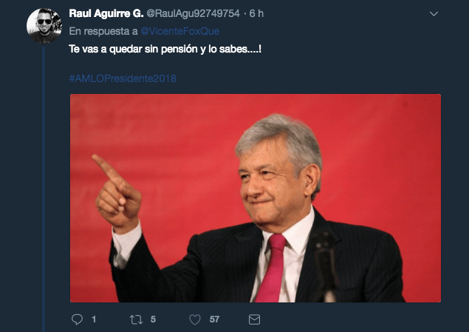Open the tweet's 6 h timestamp
469x332 pixels.
[x=256, y=13]
